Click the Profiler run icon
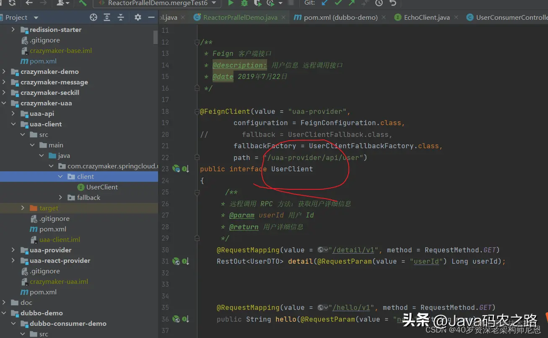The height and width of the screenshot is (338, 548). click(x=270, y=3)
